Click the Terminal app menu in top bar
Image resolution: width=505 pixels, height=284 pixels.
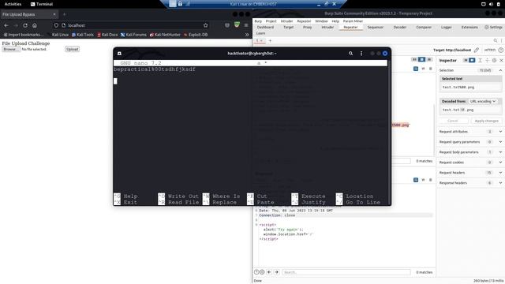(42, 4)
